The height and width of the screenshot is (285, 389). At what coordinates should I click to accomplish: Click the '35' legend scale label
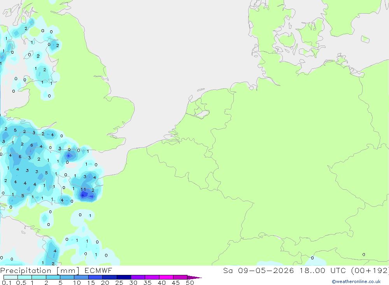click(147, 283)
